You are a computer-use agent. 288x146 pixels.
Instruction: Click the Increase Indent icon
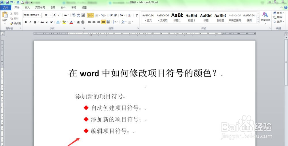[115, 15]
